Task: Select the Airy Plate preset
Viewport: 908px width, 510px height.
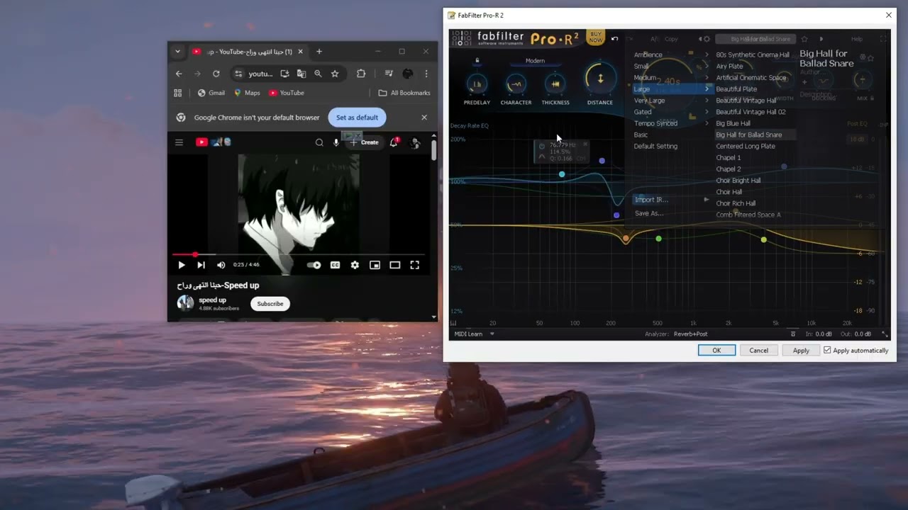Action: pos(729,67)
